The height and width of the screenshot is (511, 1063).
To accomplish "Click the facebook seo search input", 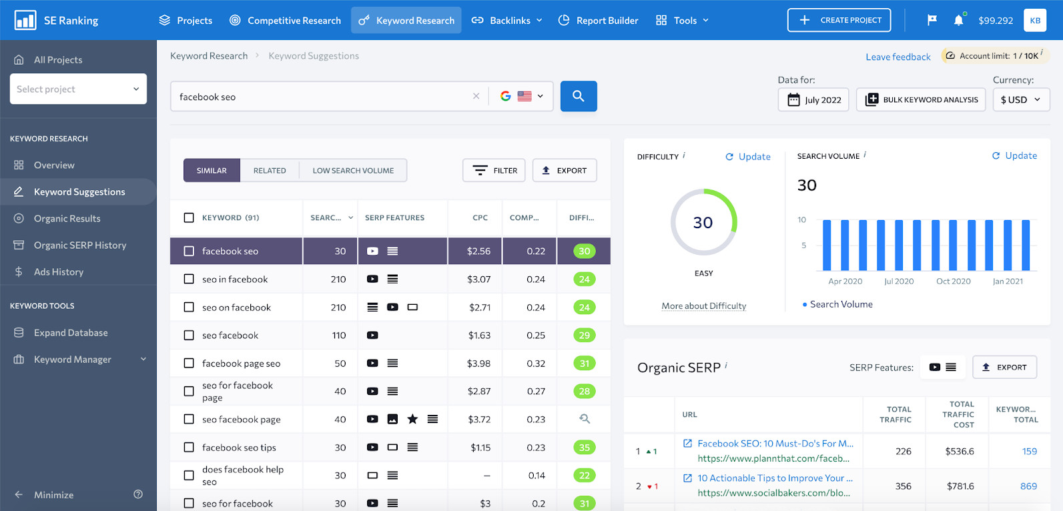I will point(322,96).
